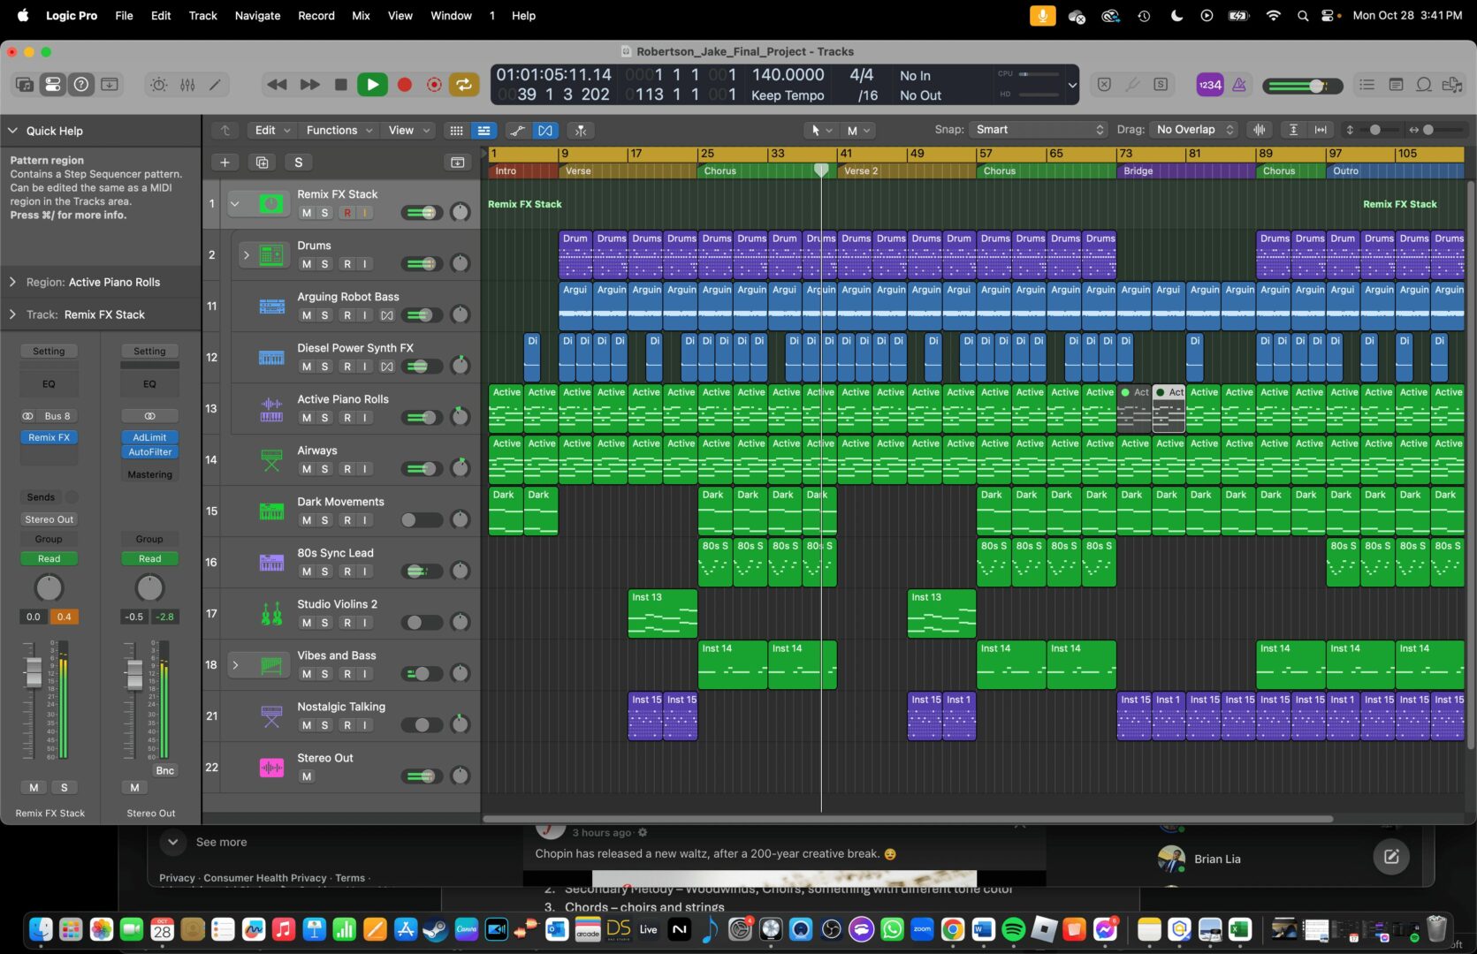The image size is (1477, 954).
Task: Open the Editors via pencil icon
Action: coord(215,85)
